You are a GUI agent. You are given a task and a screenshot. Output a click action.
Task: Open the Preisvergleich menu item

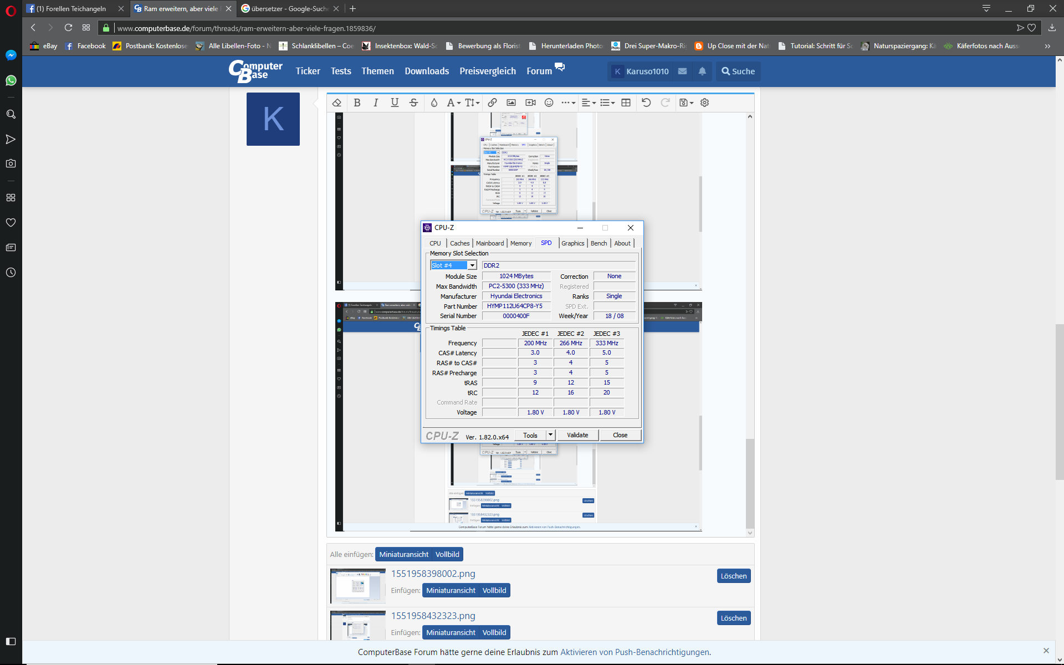pyautogui.click(x=487, y=71)
